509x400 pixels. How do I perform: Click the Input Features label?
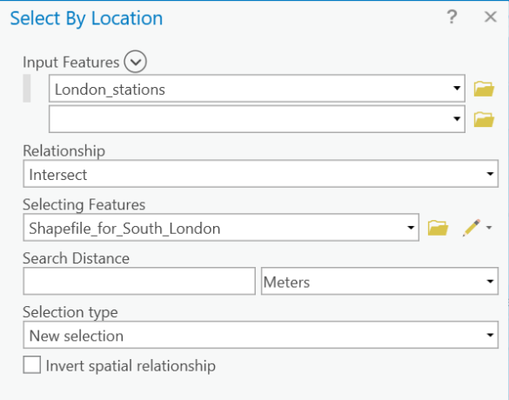point(71,62)
